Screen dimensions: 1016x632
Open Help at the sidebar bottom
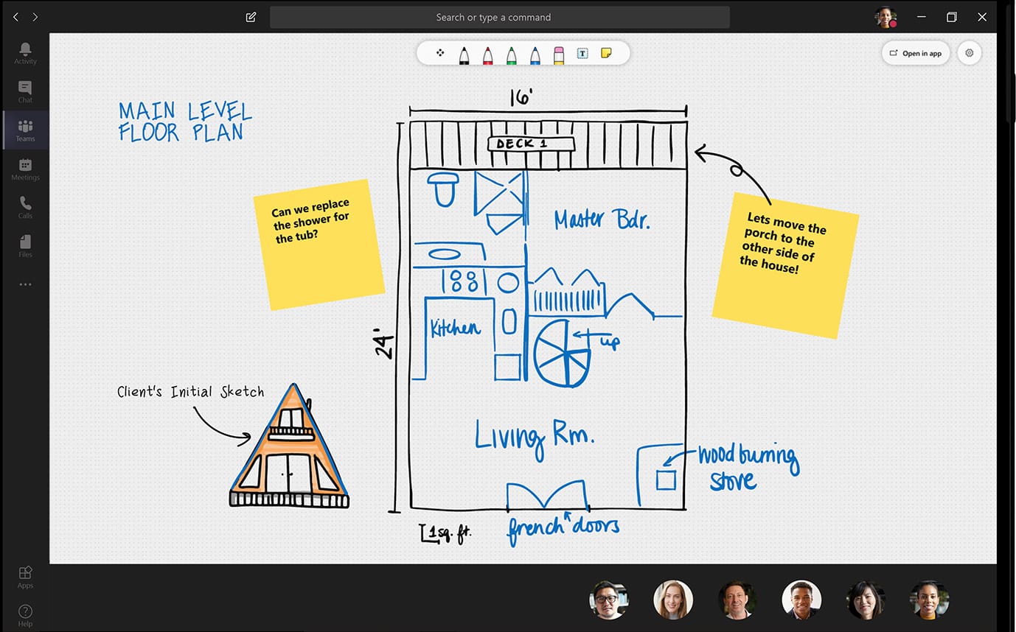pyautogui.click(x=25, y=614)
